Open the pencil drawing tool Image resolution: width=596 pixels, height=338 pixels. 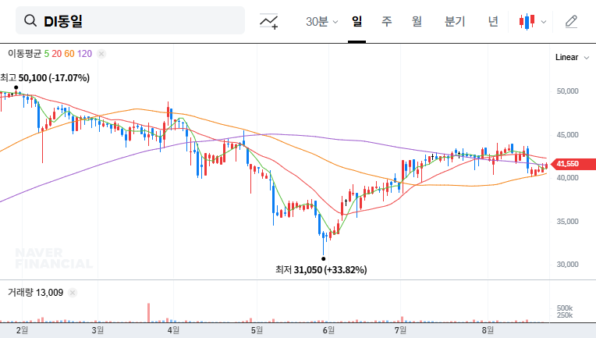[x=571, y=21]
